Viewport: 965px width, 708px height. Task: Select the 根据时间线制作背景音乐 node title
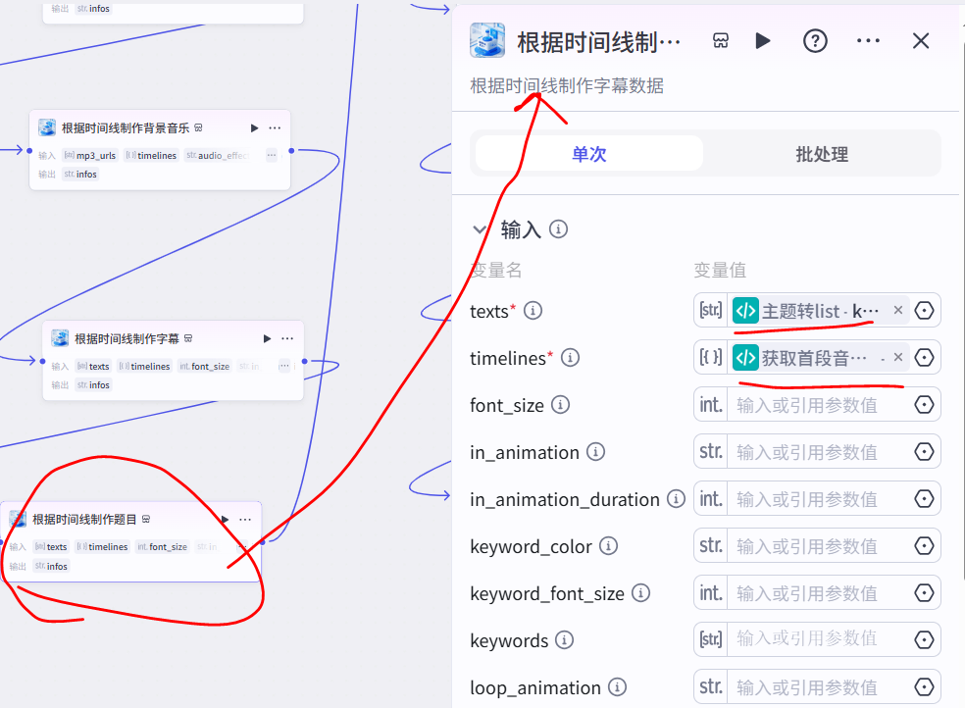[x=126, y=127]
